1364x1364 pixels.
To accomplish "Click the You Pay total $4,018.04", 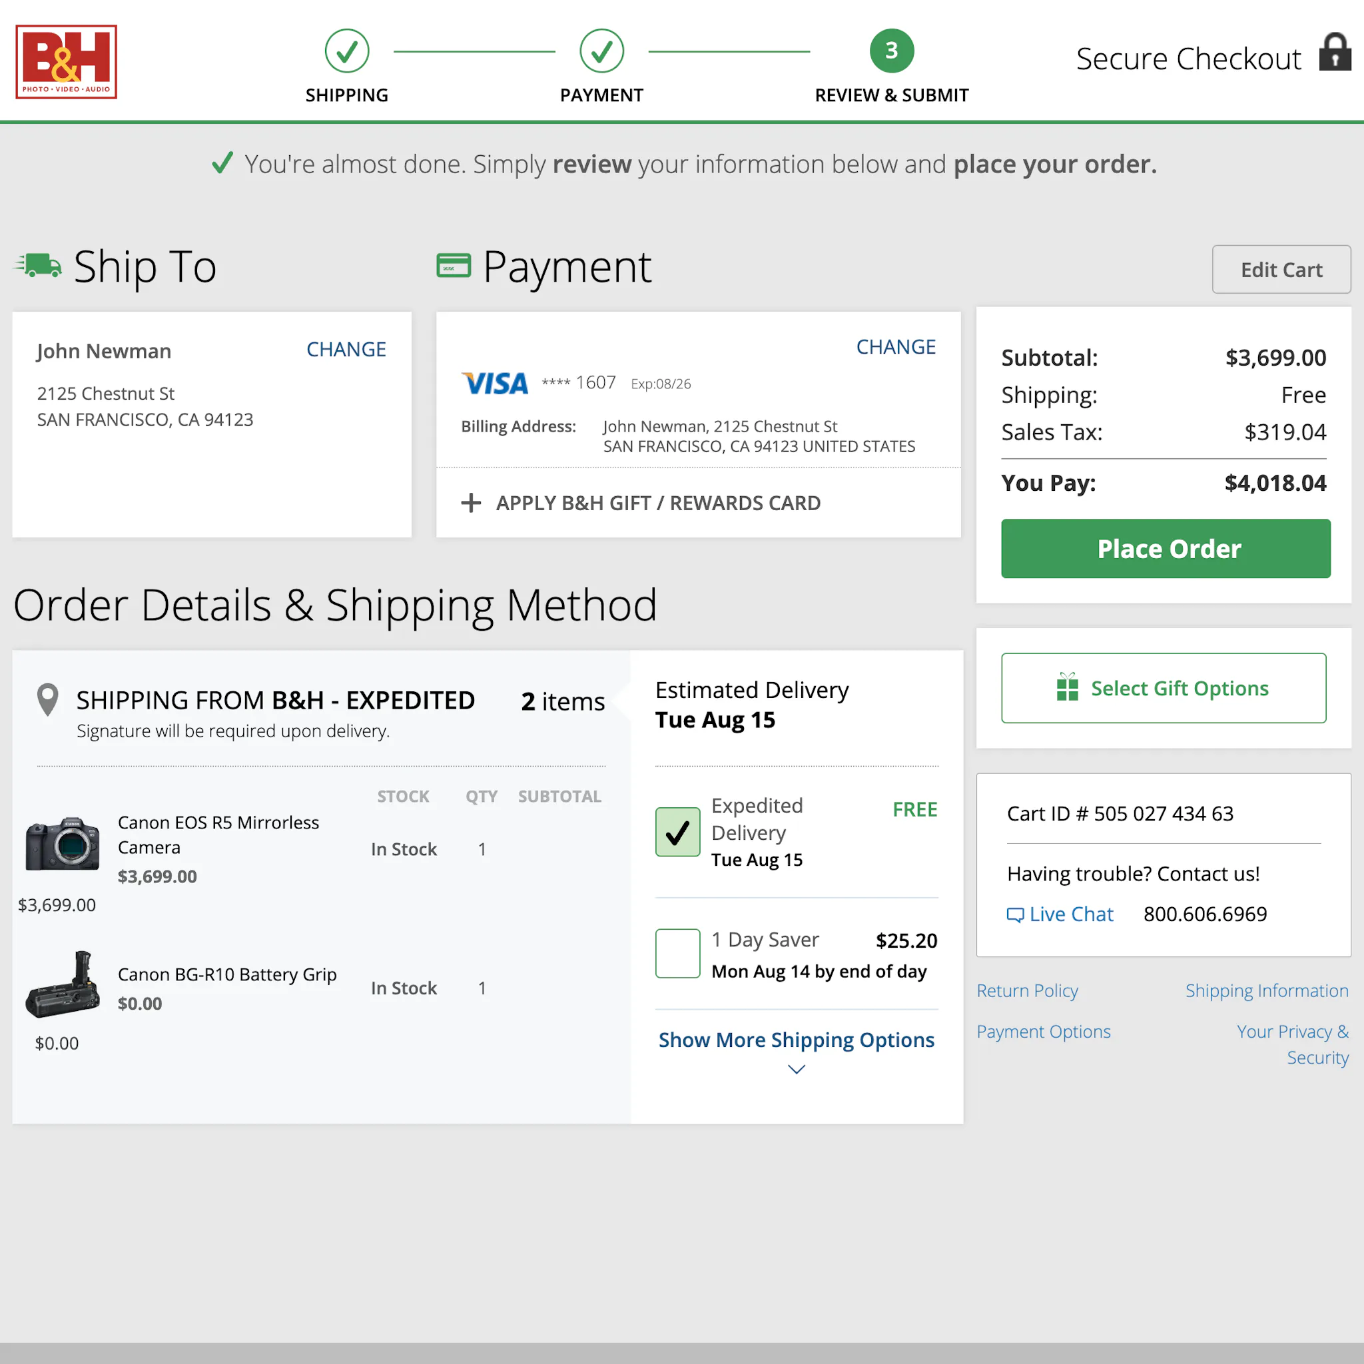I will coord(1275,483).
